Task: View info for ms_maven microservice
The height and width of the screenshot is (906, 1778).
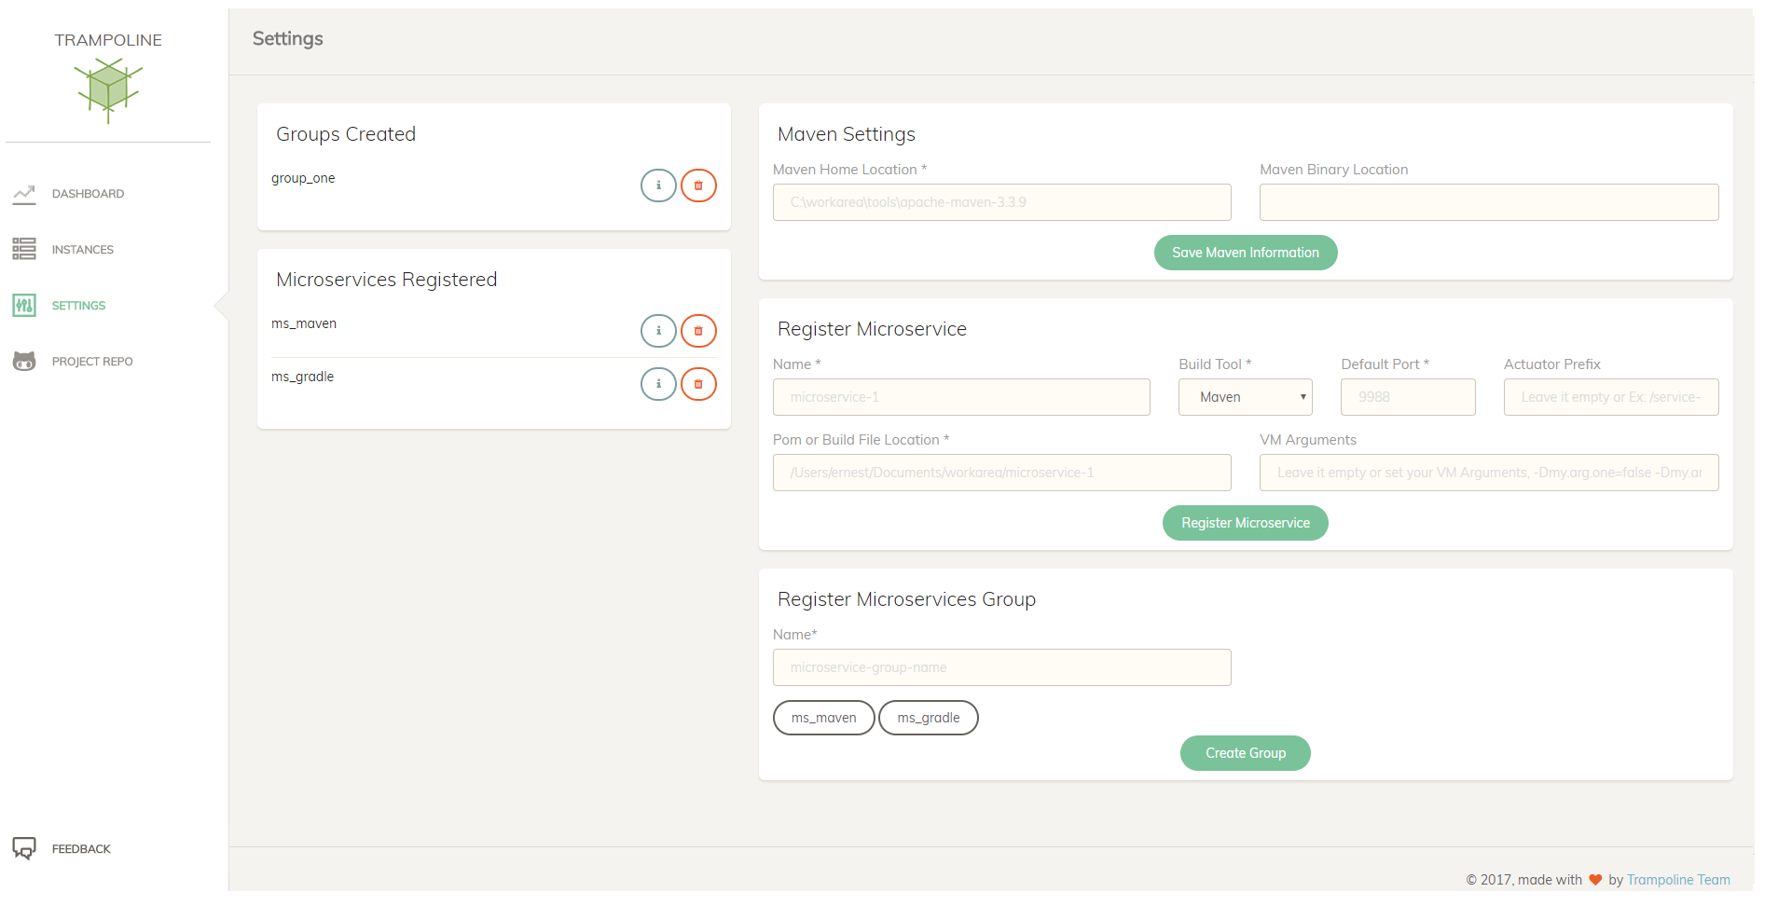Action: pyautogui.click(x=658, y=331)
